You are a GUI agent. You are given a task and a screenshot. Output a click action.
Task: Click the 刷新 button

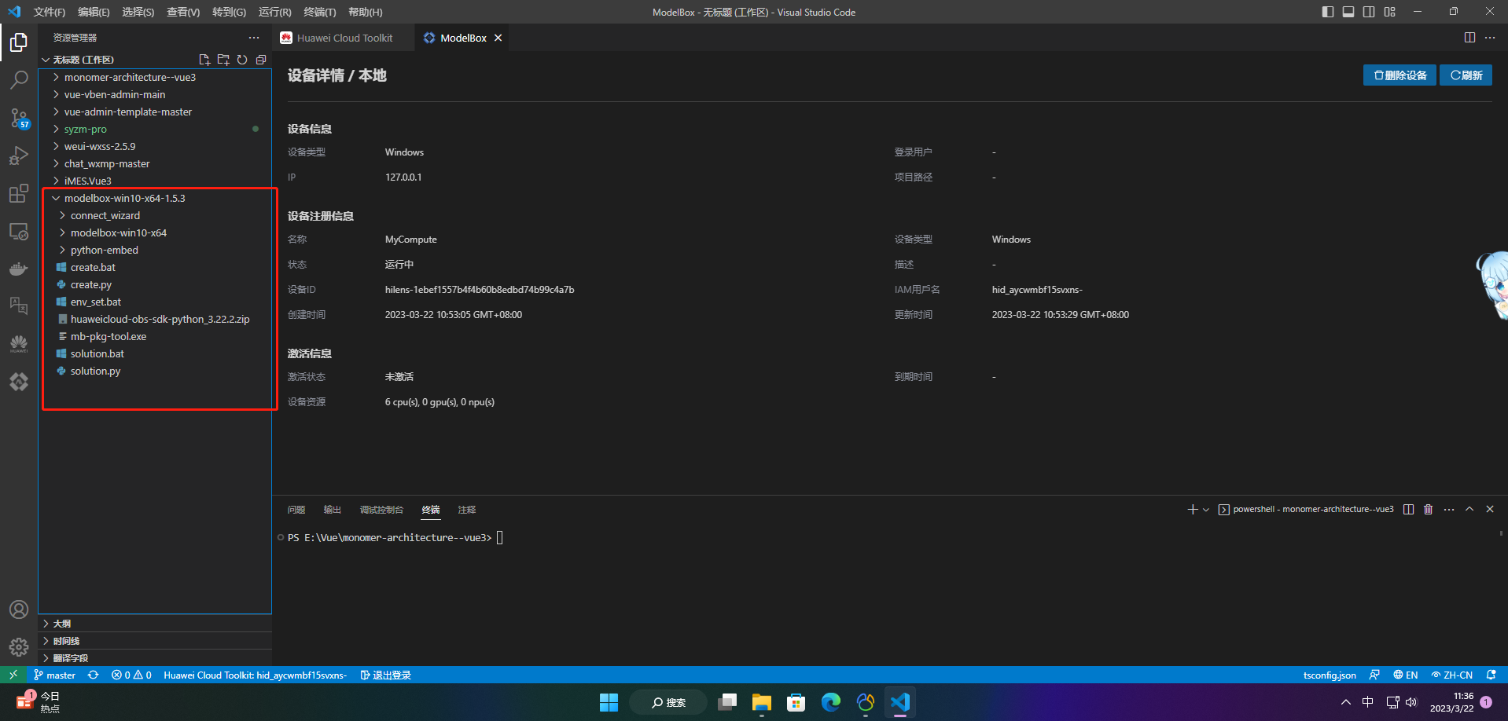click(x=1466, y=75)
